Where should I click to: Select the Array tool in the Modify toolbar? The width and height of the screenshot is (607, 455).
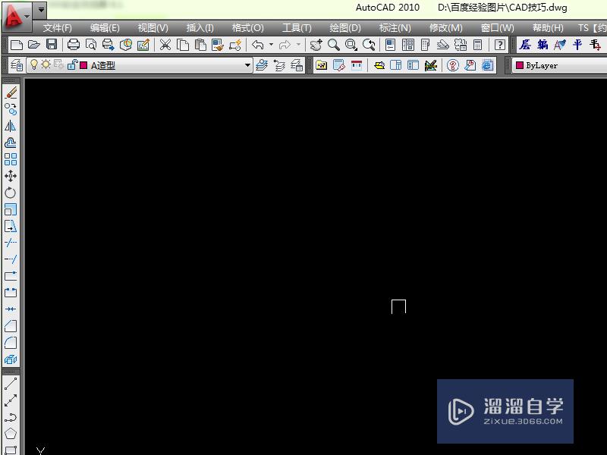(11, 160)
